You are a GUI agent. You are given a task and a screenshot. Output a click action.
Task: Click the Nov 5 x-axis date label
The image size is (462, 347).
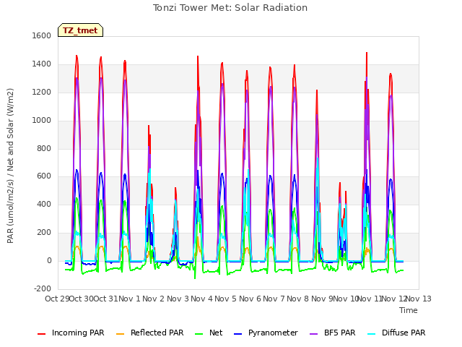tap(225, 299)
